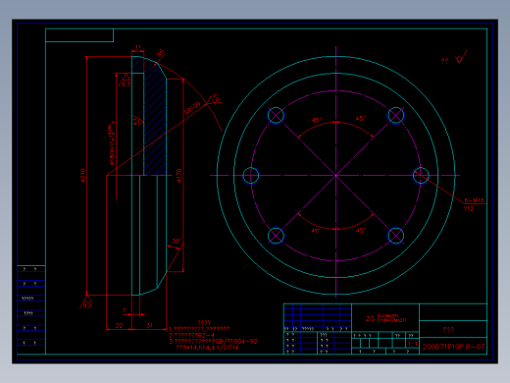Click the note line containing GB/T1804-92
Image resolution: width=510 pixels, height=383 pixels.
pos(213,342)
